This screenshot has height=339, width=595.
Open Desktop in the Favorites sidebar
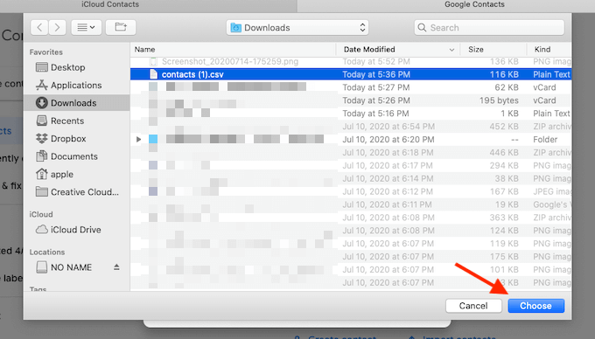(x=77, y=67)
